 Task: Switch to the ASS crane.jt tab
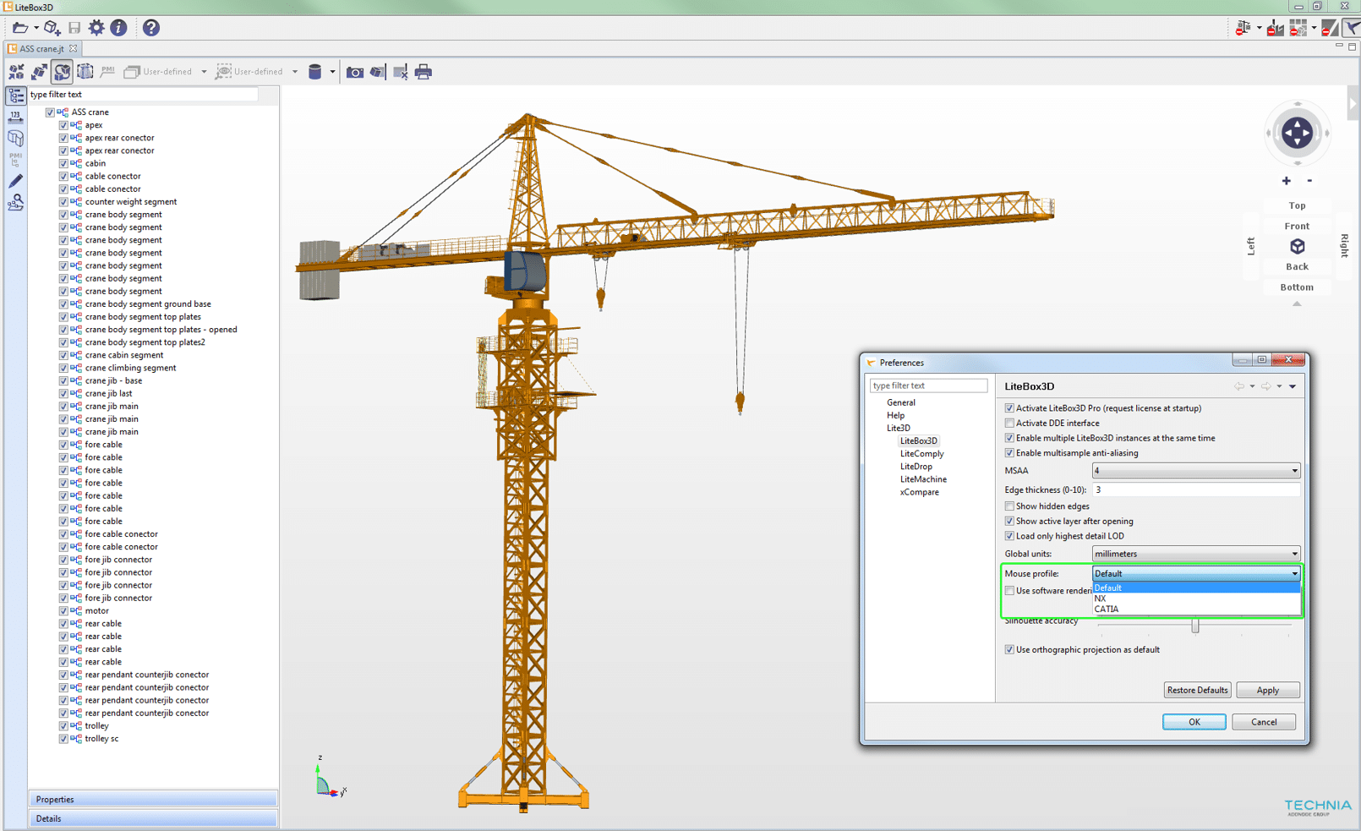[42, 49]
